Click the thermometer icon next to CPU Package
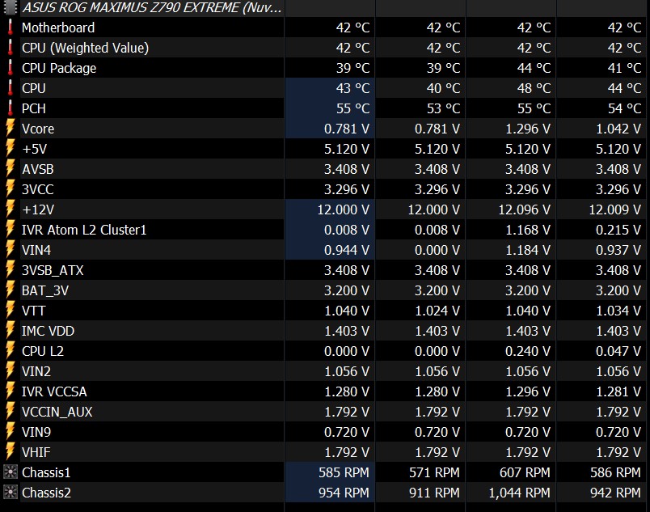 [x=11, y=68]
